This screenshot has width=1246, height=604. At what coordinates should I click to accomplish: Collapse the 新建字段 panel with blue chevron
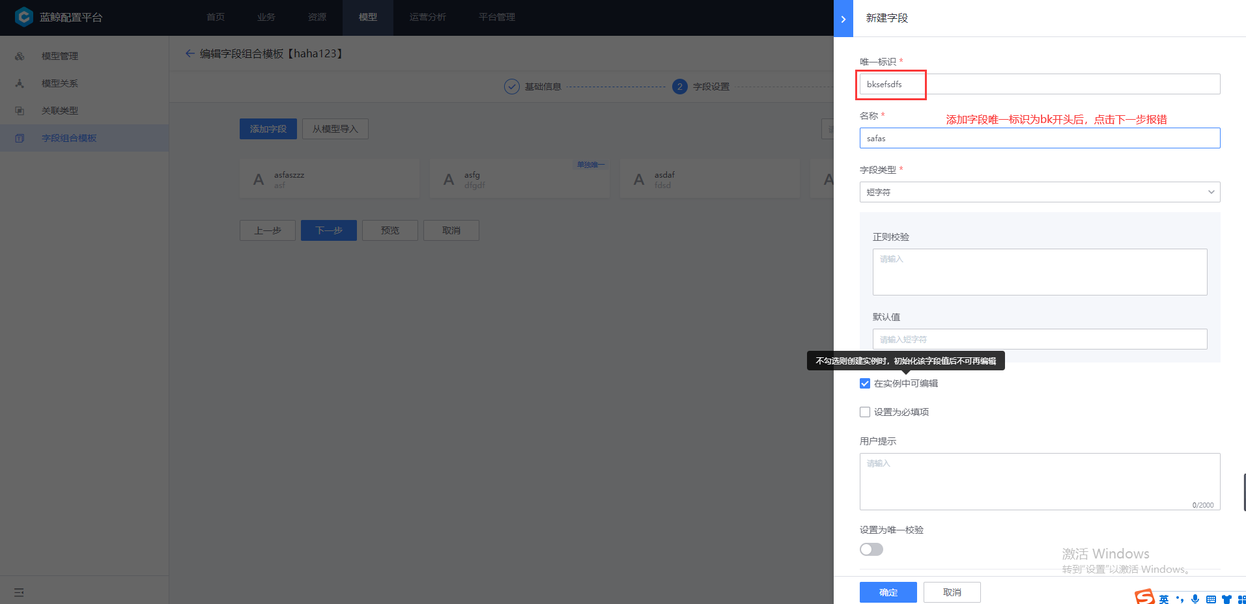(843, 18)
